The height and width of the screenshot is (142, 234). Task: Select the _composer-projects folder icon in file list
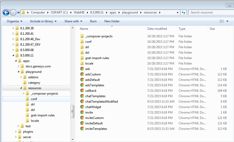tap(82, 36)
